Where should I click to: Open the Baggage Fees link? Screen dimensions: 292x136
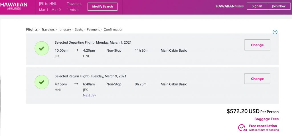click(x=266, y=119)
